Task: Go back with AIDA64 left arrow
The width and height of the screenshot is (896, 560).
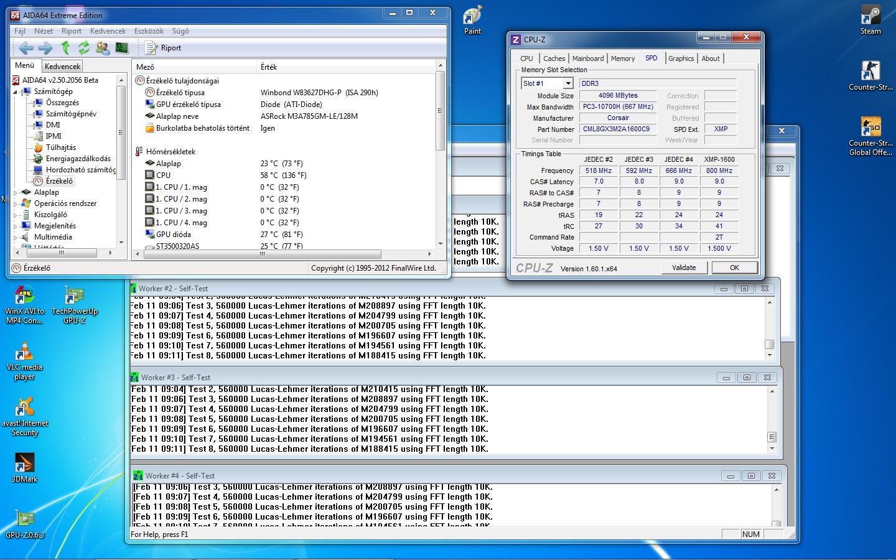Action: pyautogui.click(x=26, y=48)
